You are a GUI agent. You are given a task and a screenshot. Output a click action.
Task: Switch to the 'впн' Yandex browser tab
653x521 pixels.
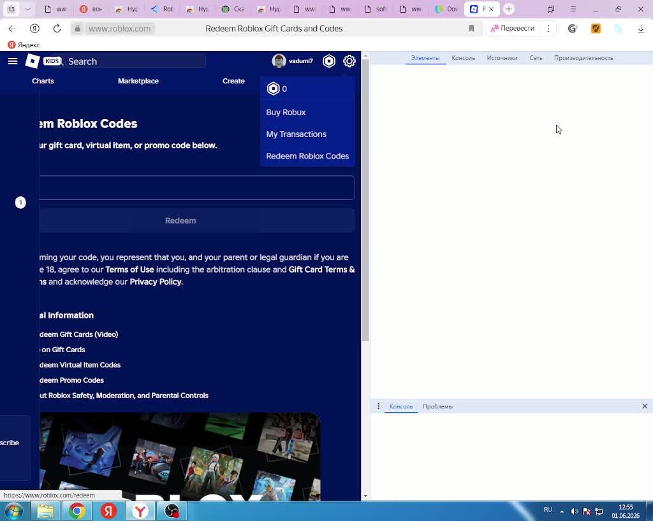(91, 9)
